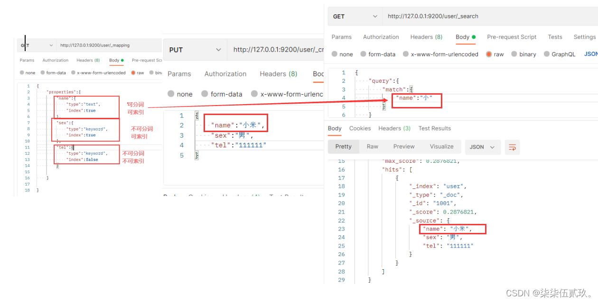Click the _search URL input field
The image size is (598, 302).
pos(490,16)
